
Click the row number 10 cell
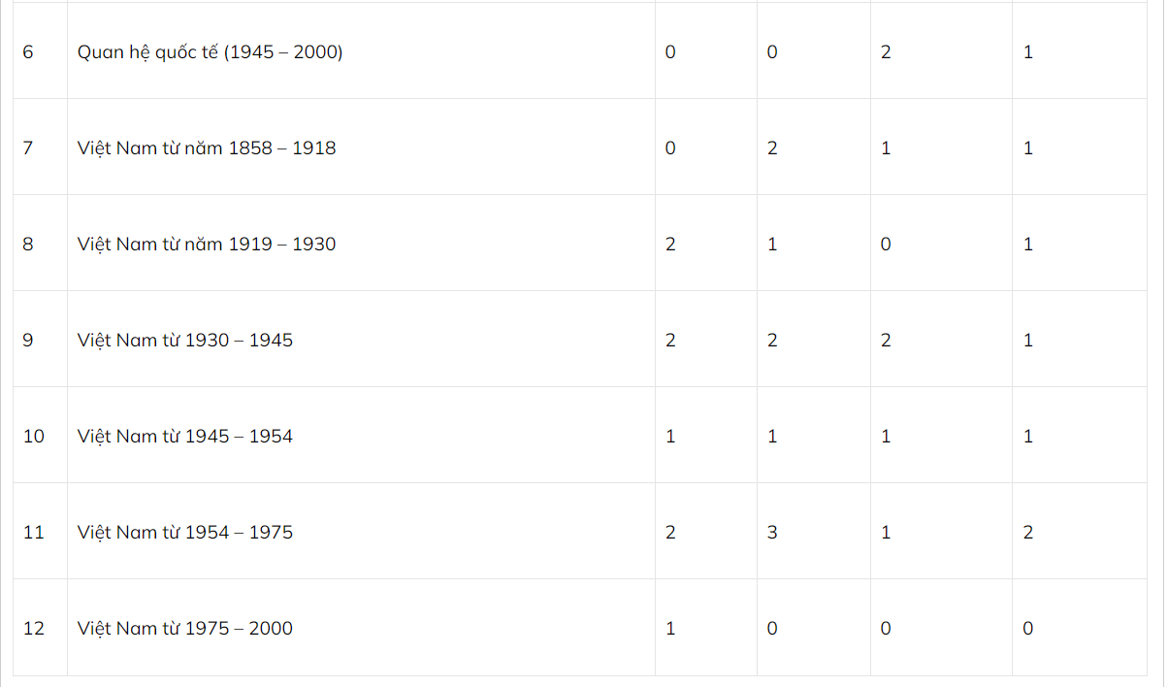(34, 437)
